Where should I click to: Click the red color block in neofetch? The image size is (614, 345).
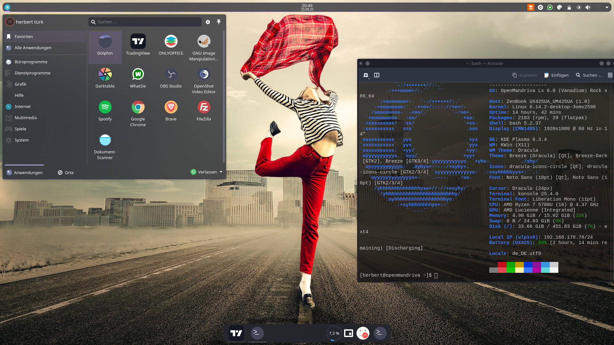[x=502, y=264]
